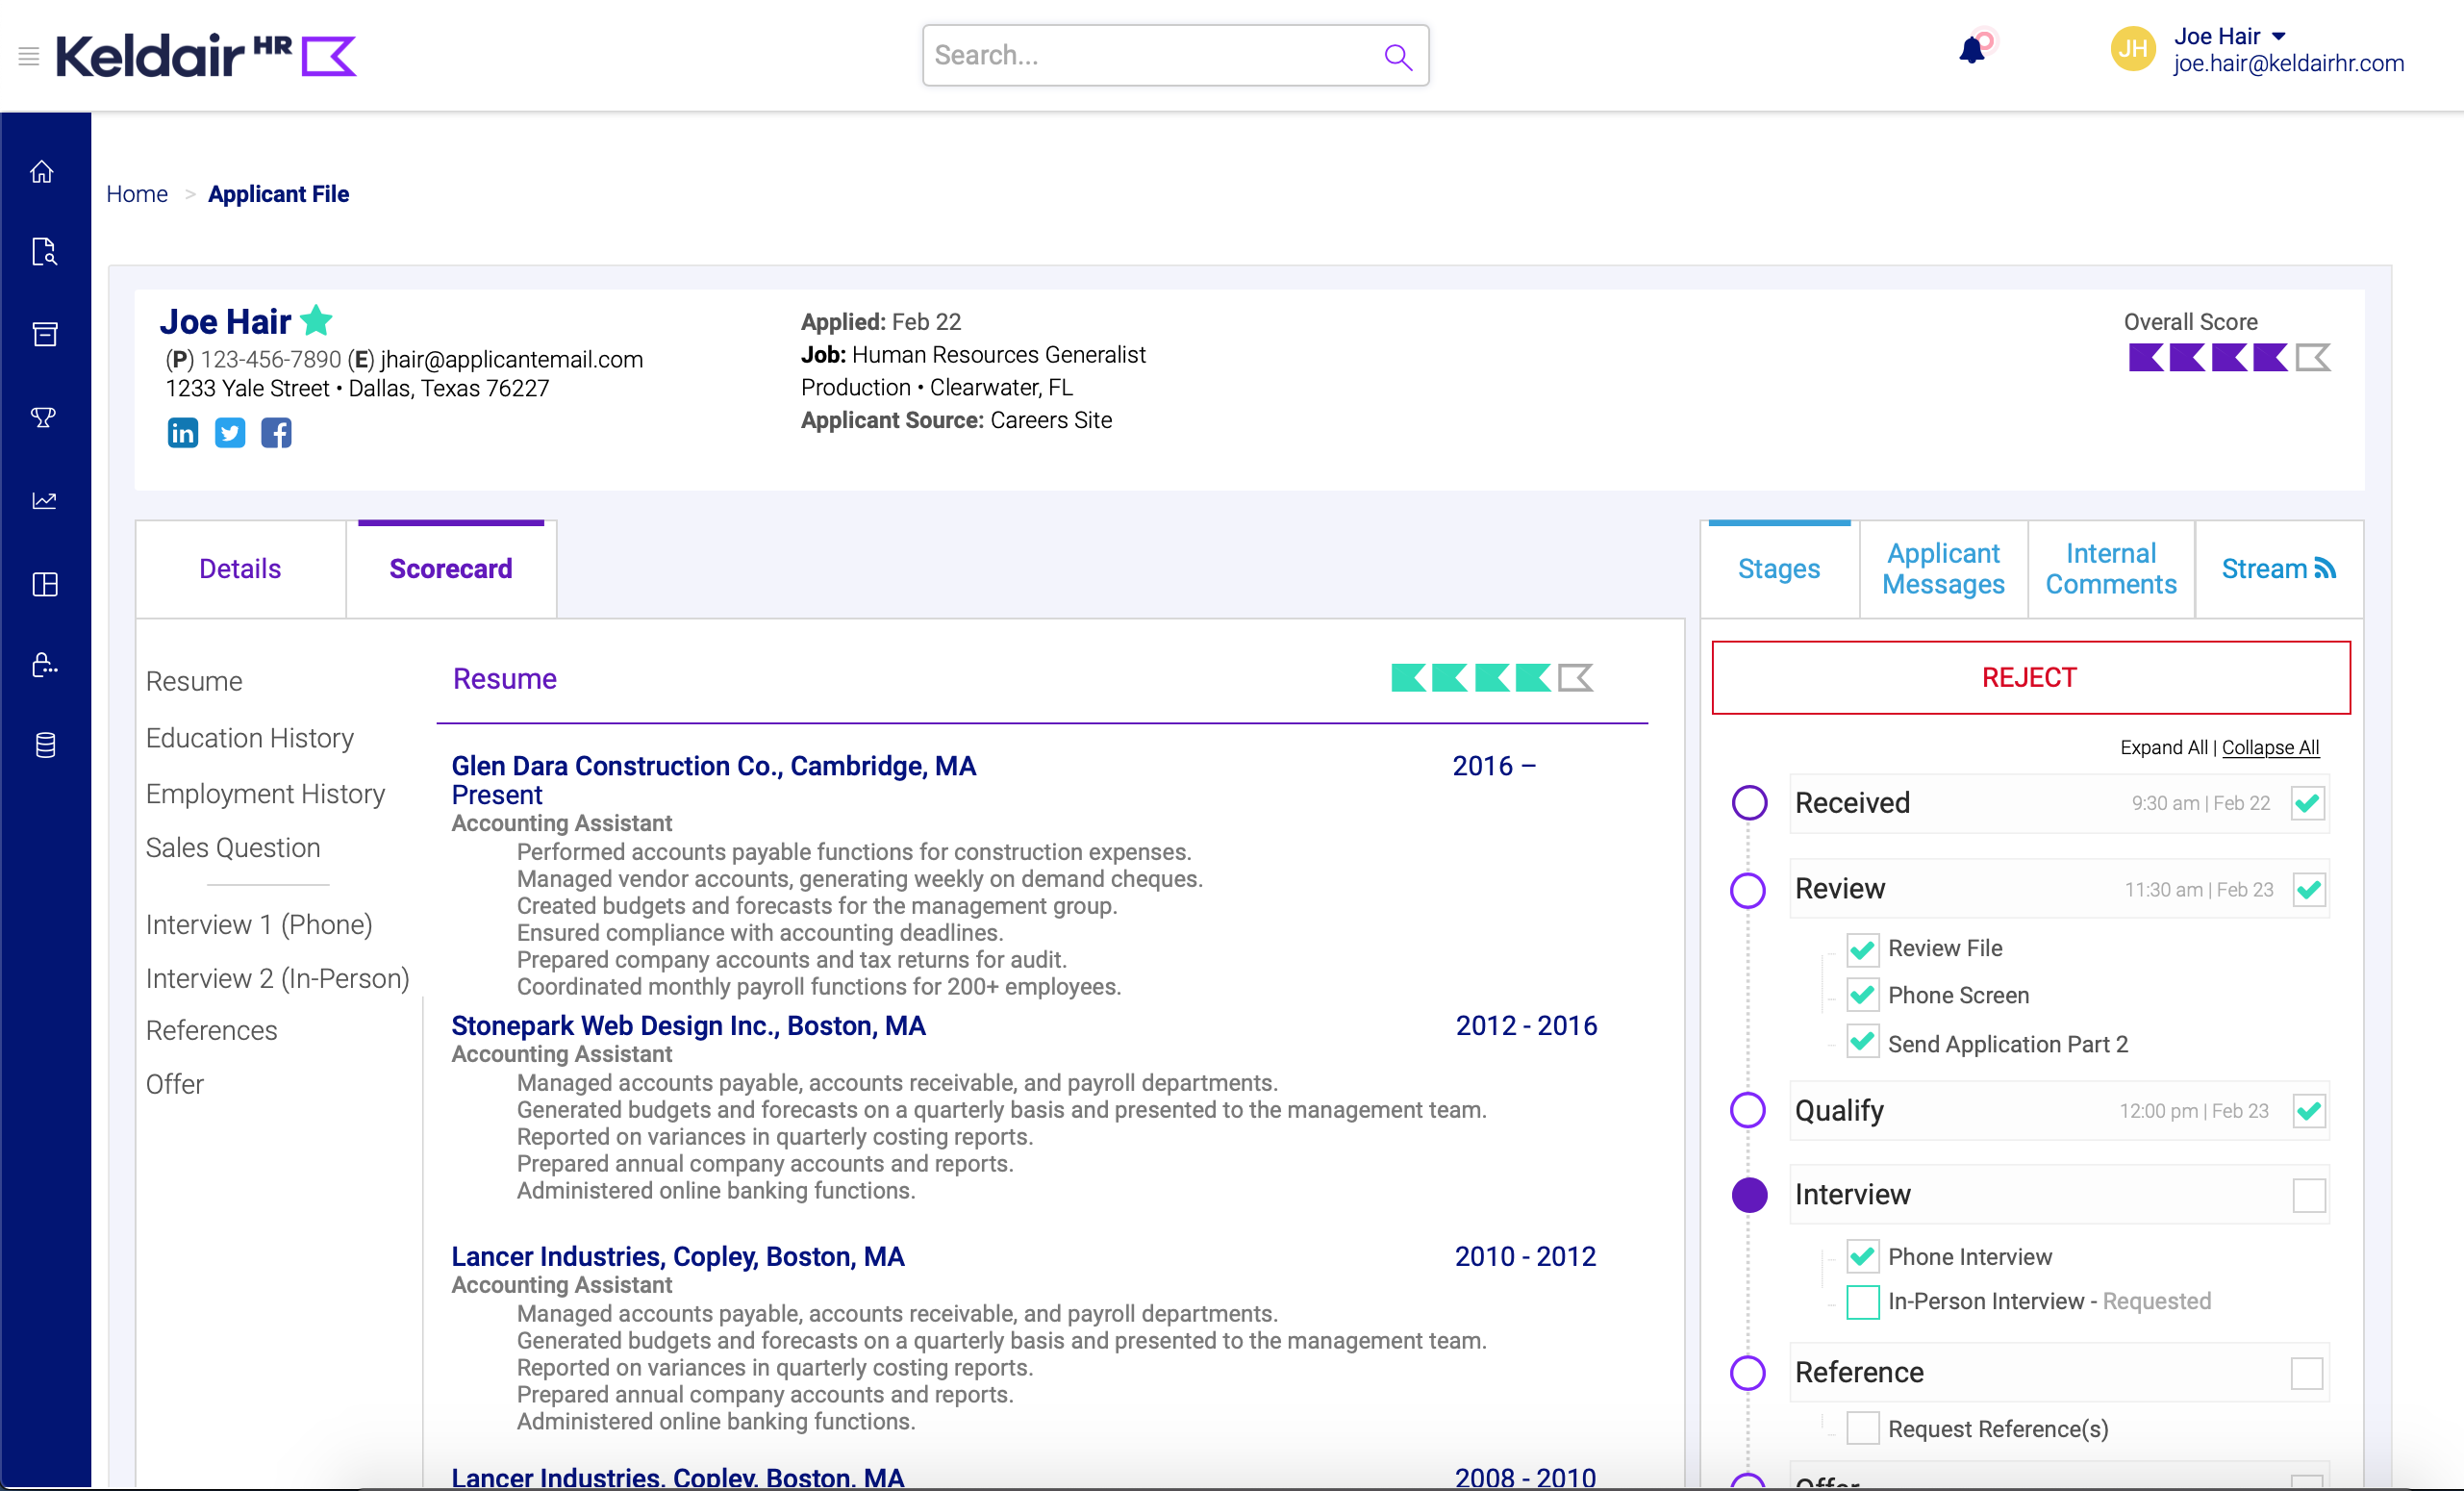2464x1491 pixels.
Task: Uncheck the Phone Screen checkbox
Action: 1862,995
